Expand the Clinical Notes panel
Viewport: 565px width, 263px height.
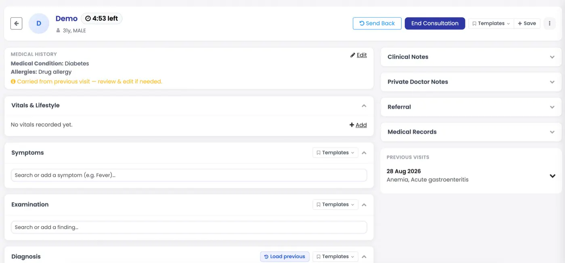tap(471, 57)
